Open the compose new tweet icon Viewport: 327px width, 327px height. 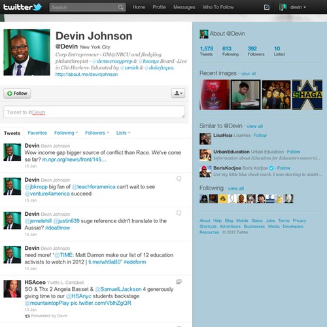coord(267,7)
